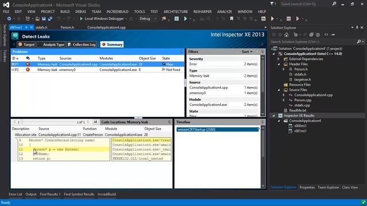Open Team Explorer tab
367x206 pixels.
329,187
